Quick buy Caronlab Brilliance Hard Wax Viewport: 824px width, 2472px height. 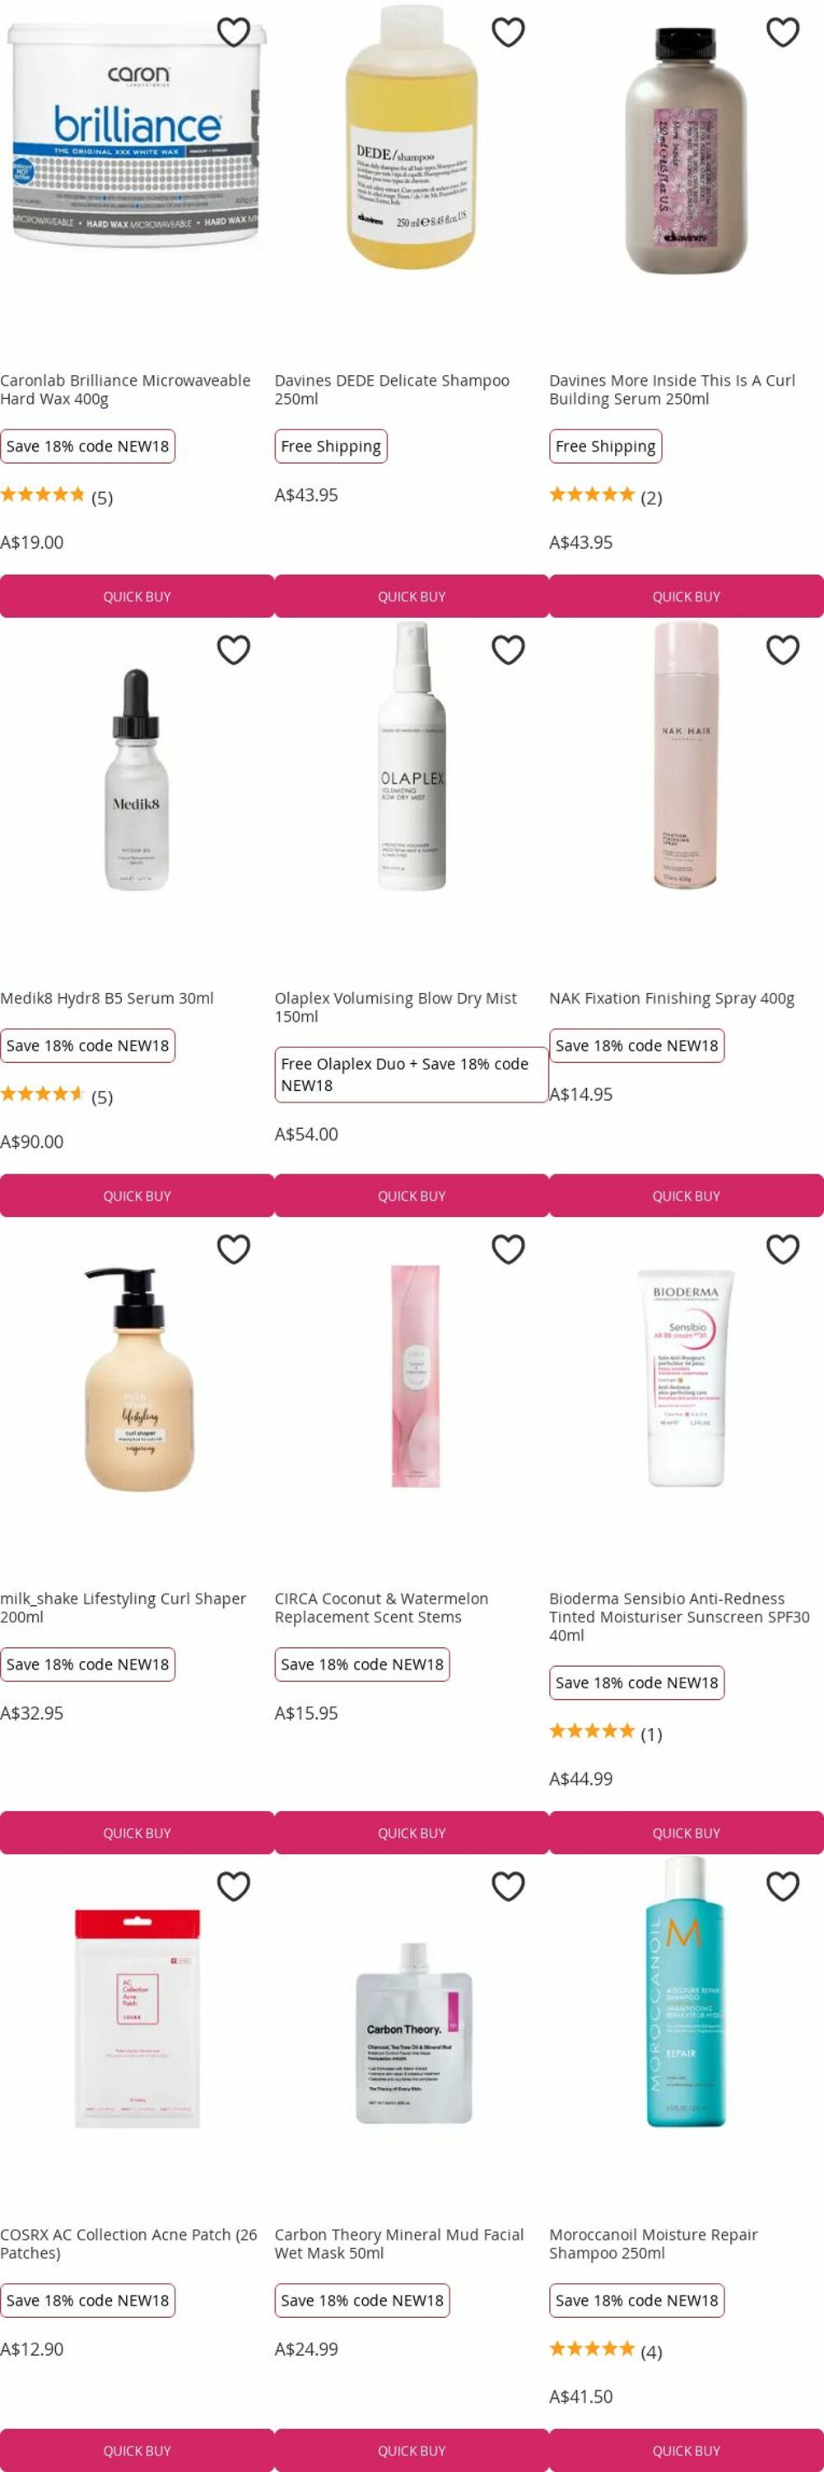137,596
